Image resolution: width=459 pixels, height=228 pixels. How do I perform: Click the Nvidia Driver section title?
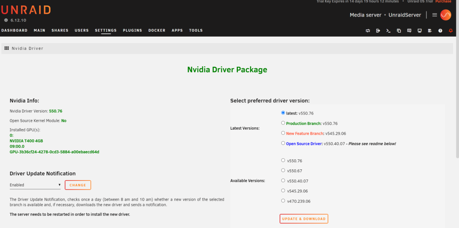[28, 49]
